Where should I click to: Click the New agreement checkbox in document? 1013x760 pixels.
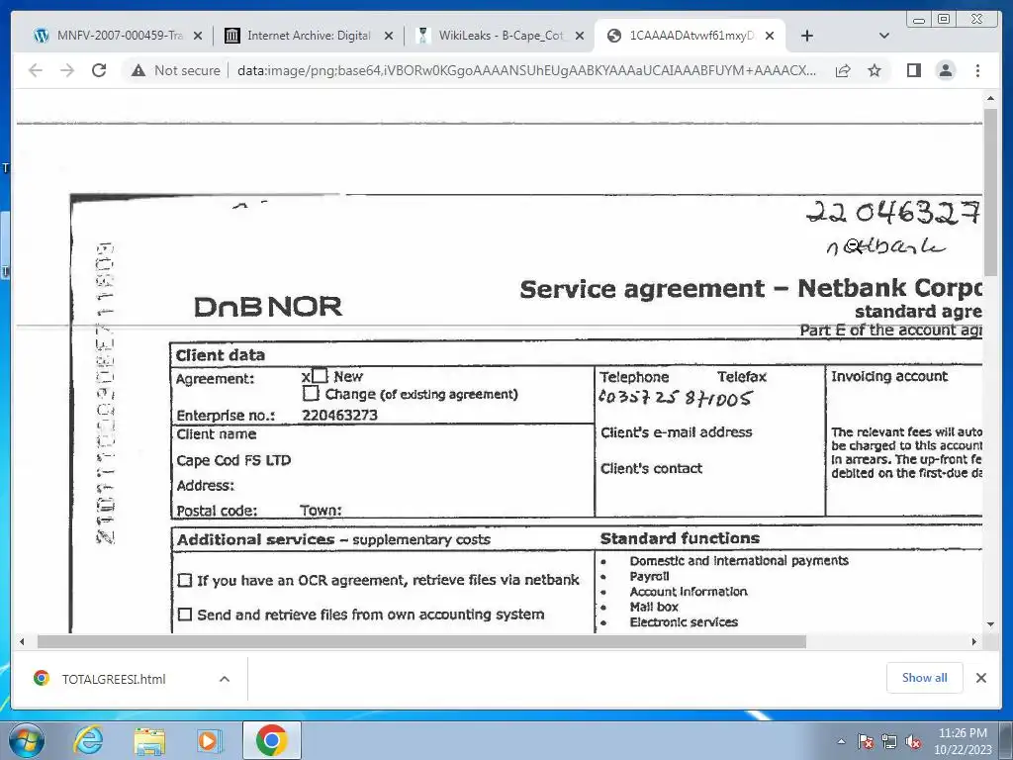320,376
